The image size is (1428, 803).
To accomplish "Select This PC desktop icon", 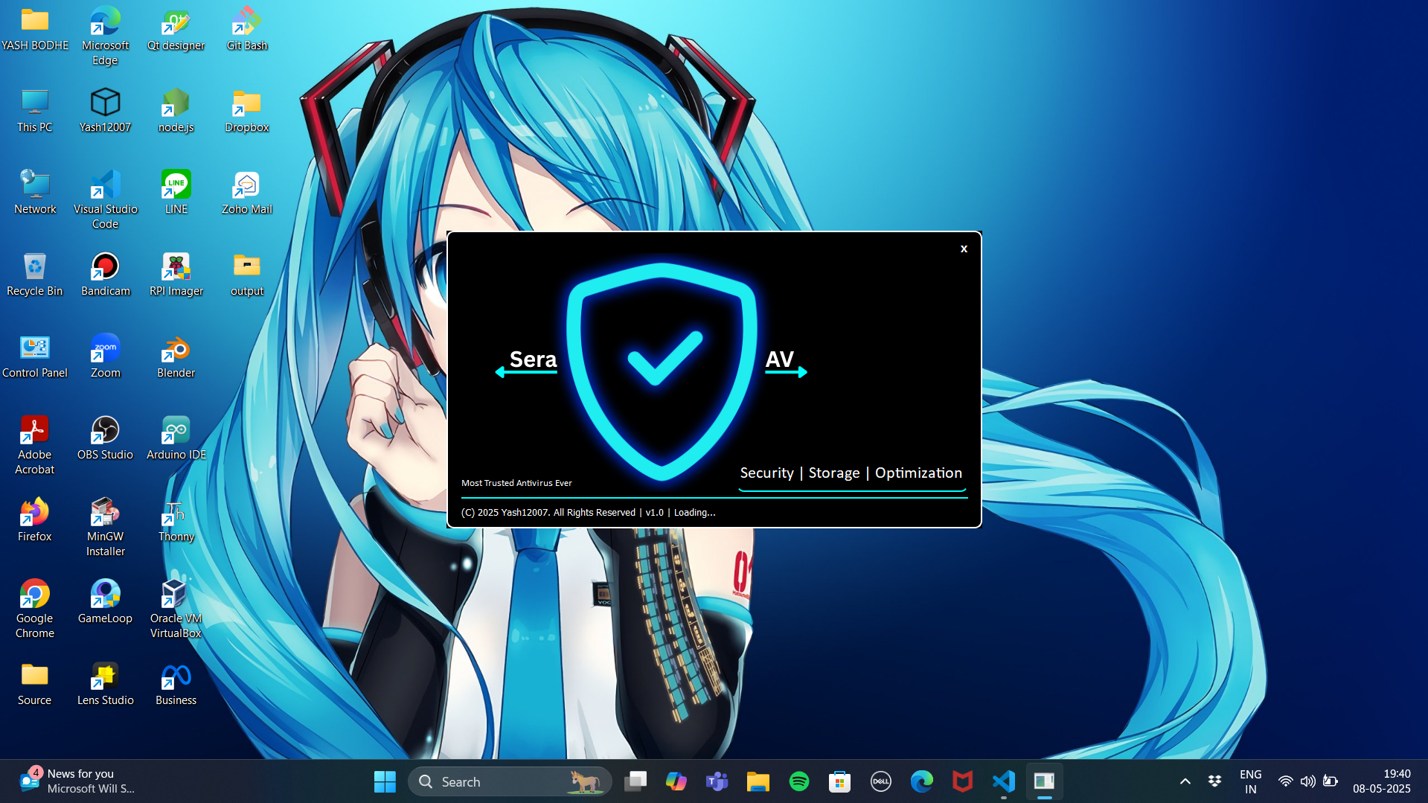I will (34, 112).
